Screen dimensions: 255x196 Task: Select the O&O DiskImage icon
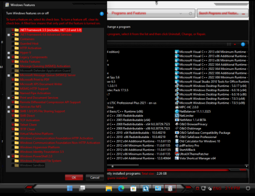(177, 128)
